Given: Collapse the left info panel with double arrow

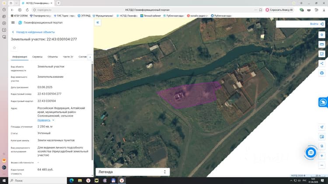Looking at the screenshot, I should pos(98,23).
